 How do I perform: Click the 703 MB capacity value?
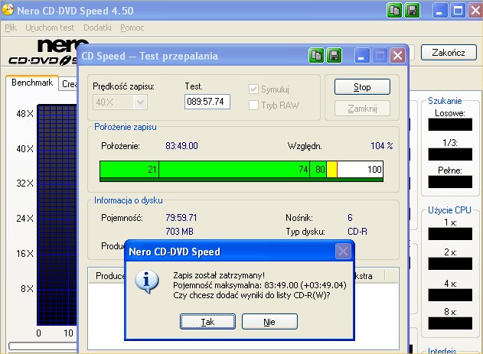(x=180, y=231)
